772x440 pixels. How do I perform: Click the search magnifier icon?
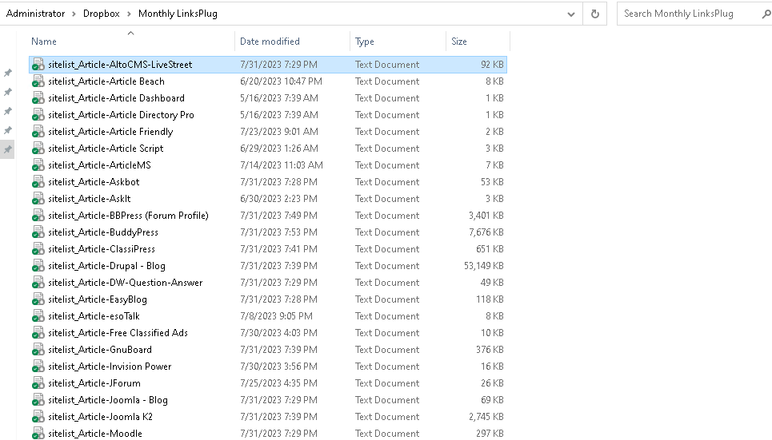[x=766, y=14]
